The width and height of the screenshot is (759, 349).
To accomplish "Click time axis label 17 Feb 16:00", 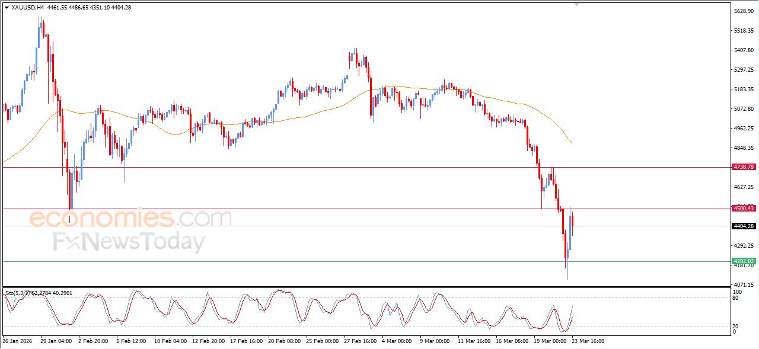I will click(247, 341).
